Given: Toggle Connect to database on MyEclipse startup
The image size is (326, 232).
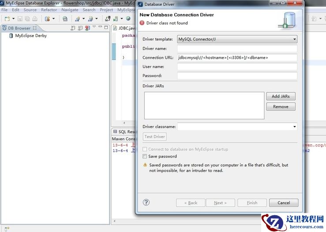Looking at the screenshot, I should (145, 149).
